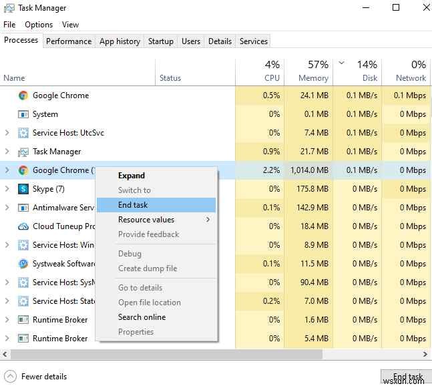The height and width of the screenshot is (388, 432).
Task: Select the 175.8 MB Skype memory cell
Action: (308, 189)
